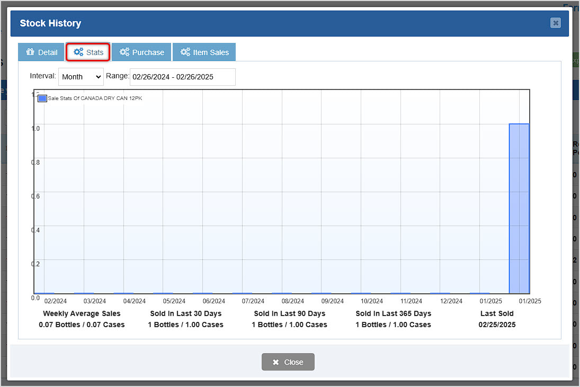The width and height of the screenshot is (580, 387).
Task: Click the gear icon on the Stats tab
Action: [x=77, y=52]
